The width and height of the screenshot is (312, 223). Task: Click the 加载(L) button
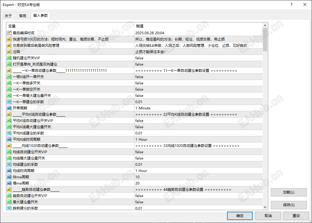[x=289, y=192]
